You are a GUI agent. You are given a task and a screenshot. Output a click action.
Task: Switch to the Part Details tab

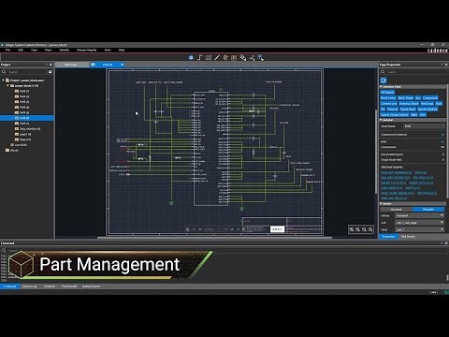(x=408, y=237)
